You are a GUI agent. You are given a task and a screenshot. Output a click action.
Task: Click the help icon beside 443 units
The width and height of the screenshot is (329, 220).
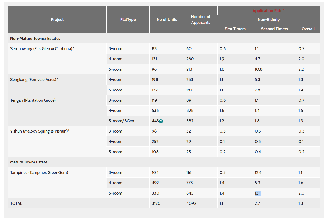coord(161,121)
